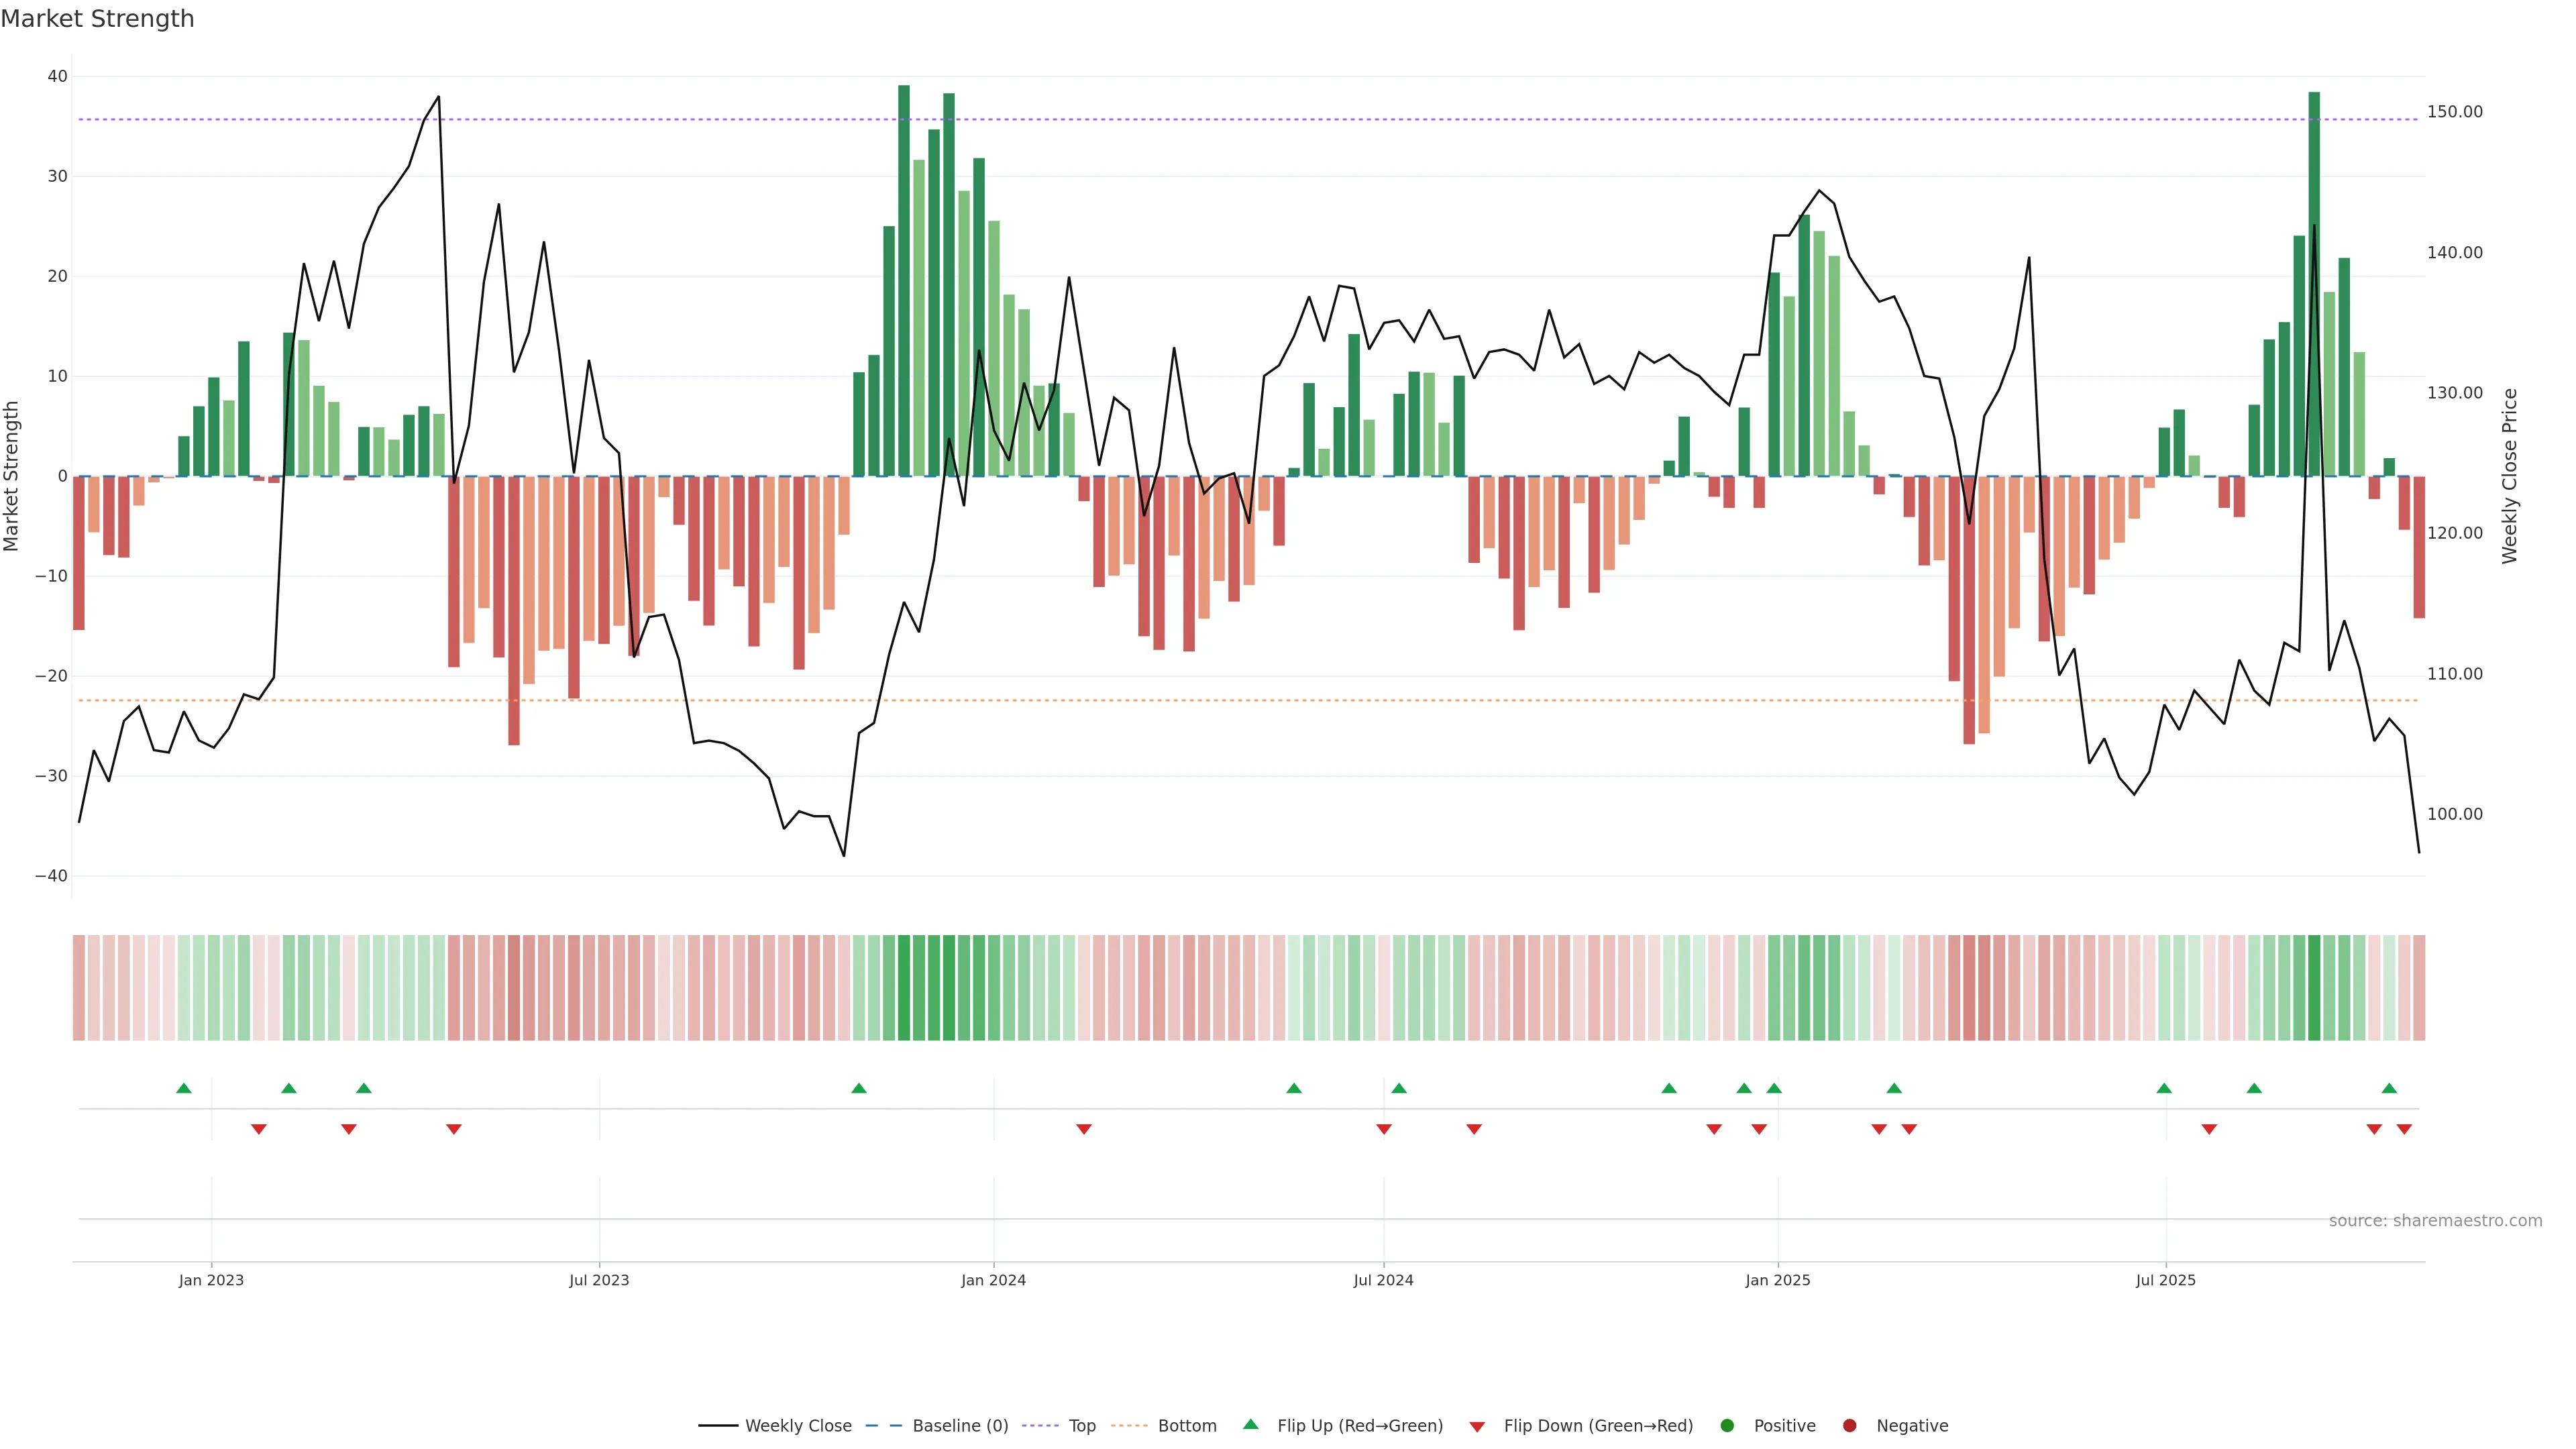This screenshot has height=1449, width=2576.
Task: Click the Market Strength chart title
Action: click(x=97, y=19)
